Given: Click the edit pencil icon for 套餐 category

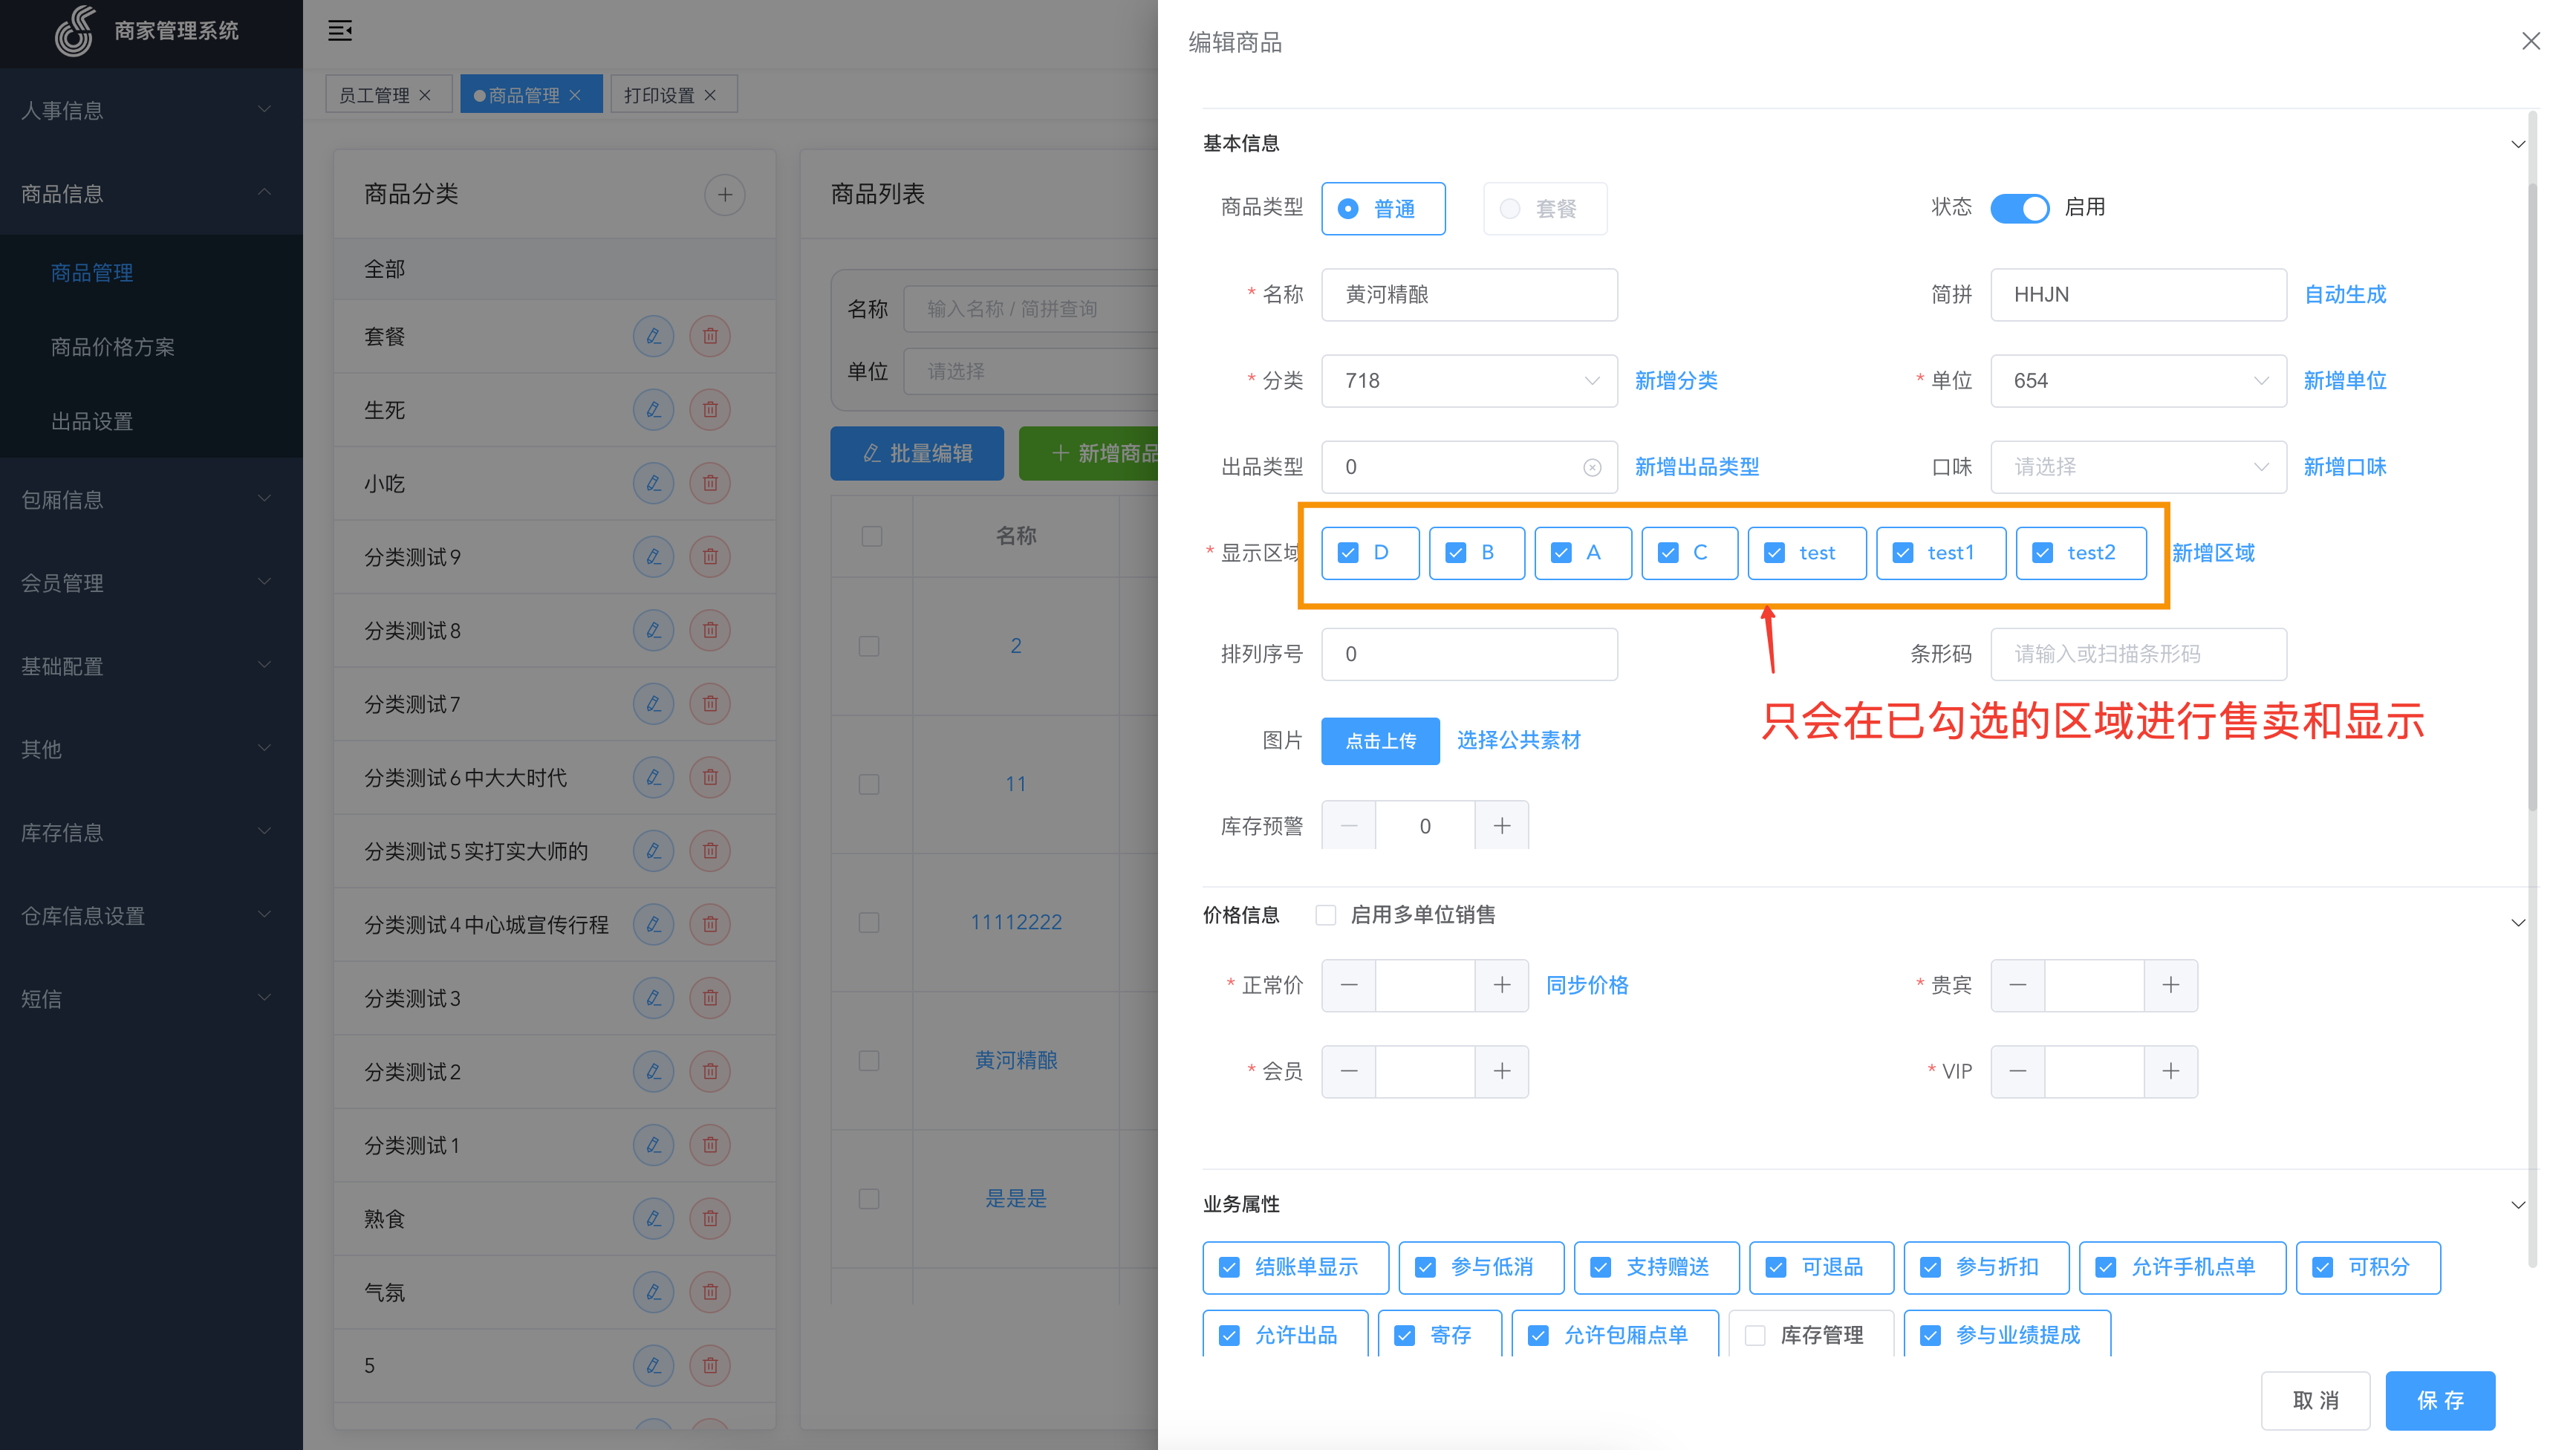Looking at the screenshot, I should pyautogui.click(x=653, y=336).
